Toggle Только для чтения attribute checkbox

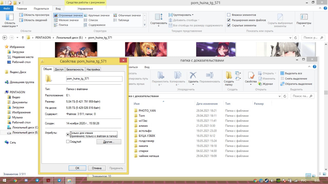coord(68,134)
